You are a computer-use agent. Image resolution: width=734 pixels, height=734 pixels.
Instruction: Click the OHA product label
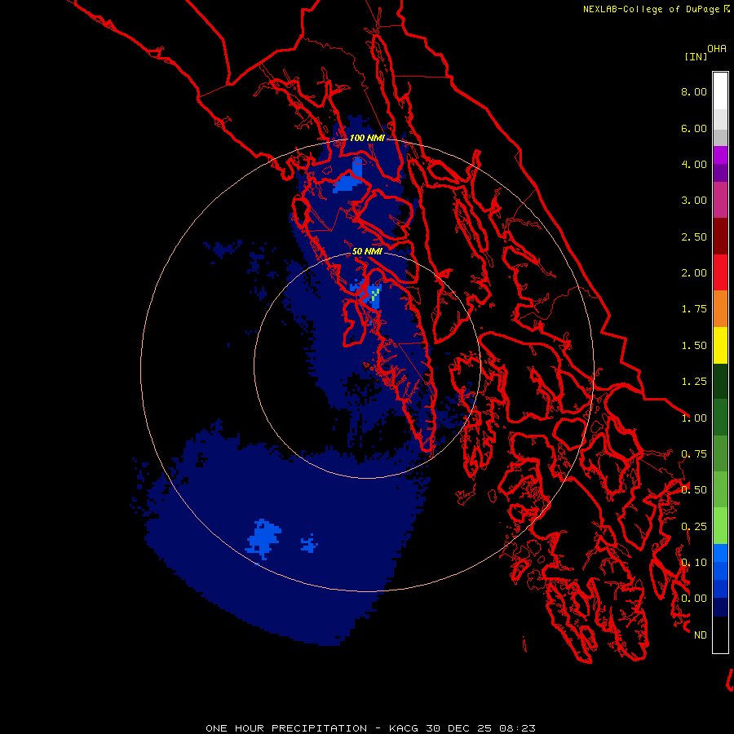pyautogui.click(x=717, y=49)
